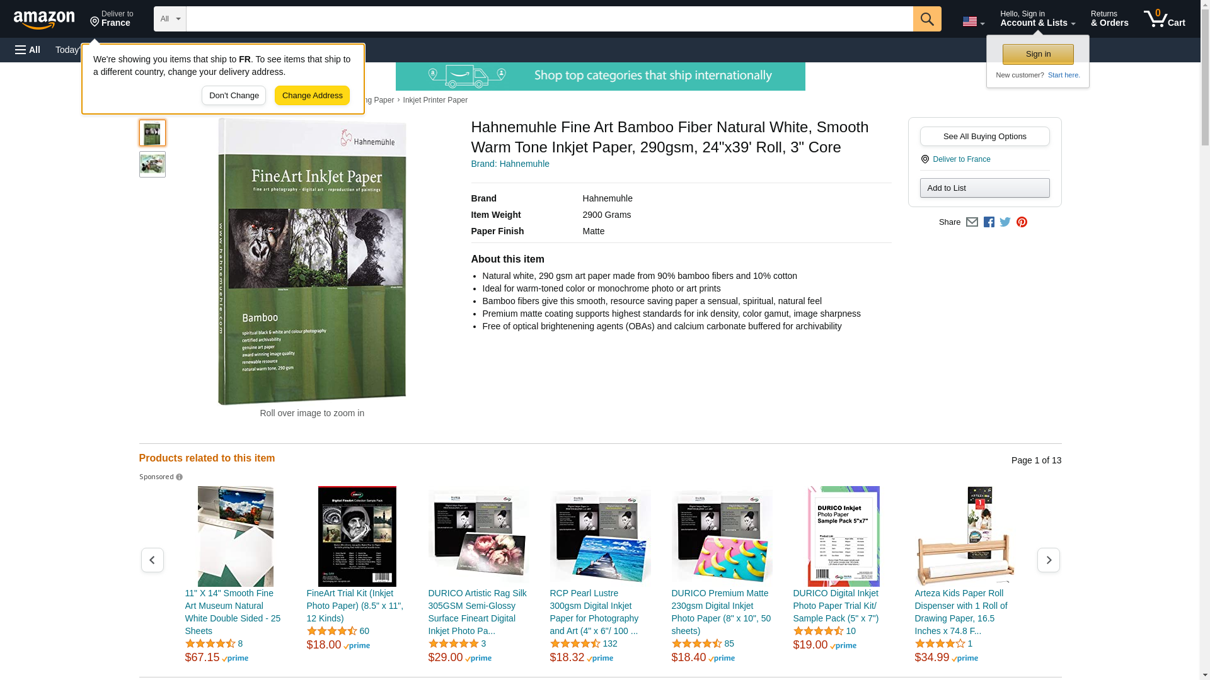Click DURICO Premium Matte banana image
The width and height of the screenshot is (1210, 680).
tap(722, 536)
